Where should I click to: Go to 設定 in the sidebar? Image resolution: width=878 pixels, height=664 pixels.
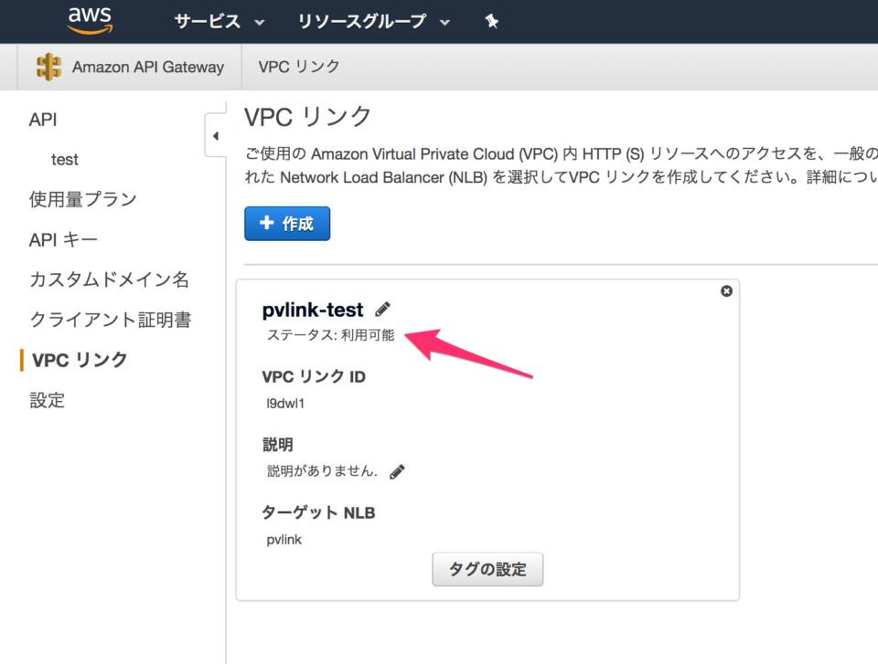47,400
